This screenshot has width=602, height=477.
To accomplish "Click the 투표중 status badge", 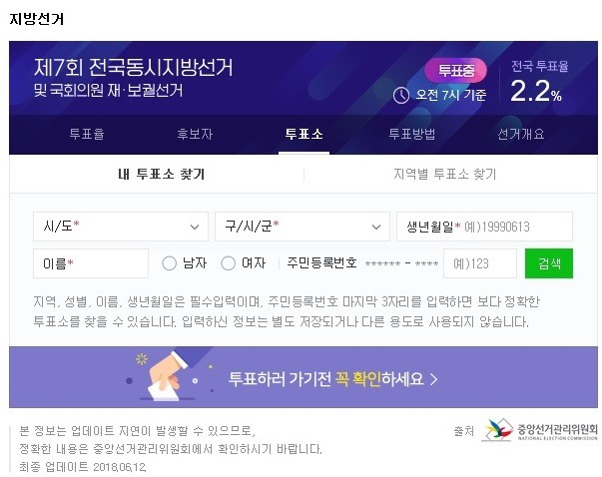I will point(455,70).
